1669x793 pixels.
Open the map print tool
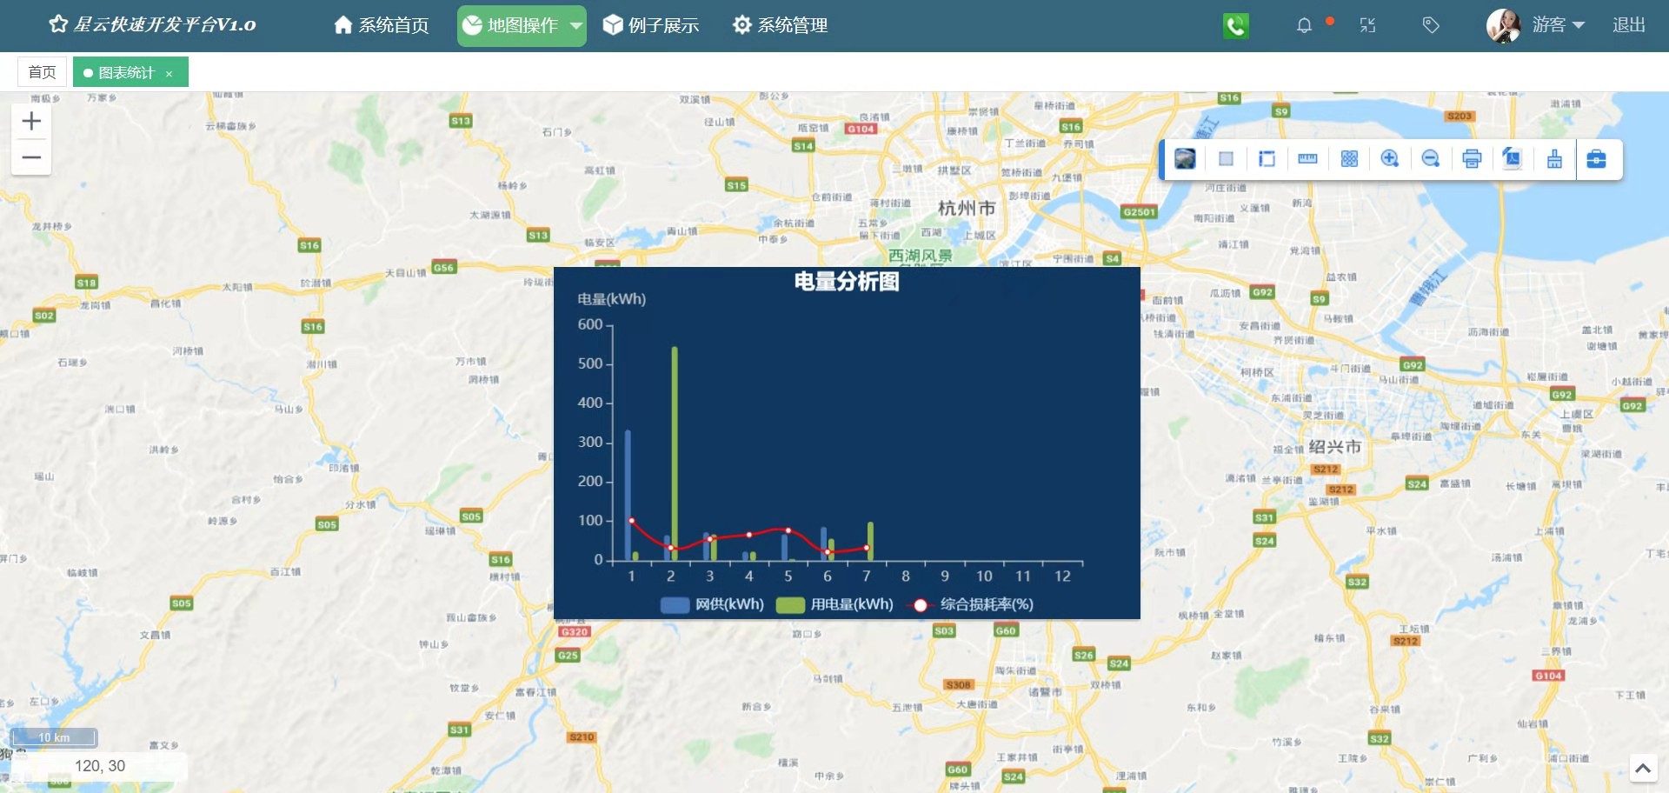pos(1472,159)
